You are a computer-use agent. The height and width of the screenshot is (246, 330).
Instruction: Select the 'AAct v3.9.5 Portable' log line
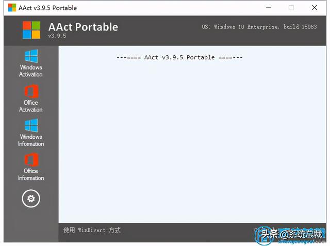(179, 57)
